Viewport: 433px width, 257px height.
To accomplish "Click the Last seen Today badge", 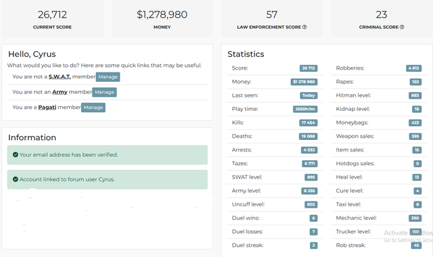I will click(x=309, y=95).
